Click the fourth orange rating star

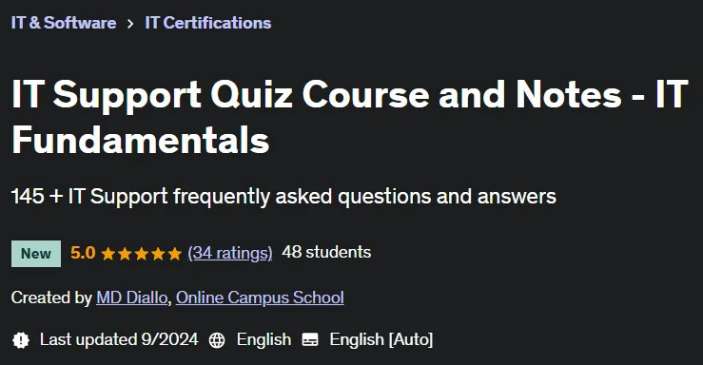click(x=158, y=254)
